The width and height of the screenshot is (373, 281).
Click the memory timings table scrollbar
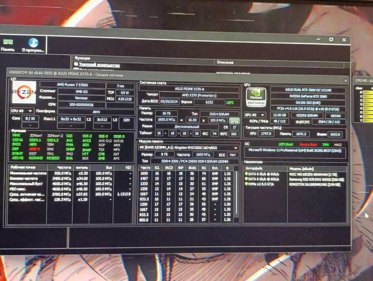[236, 193]
